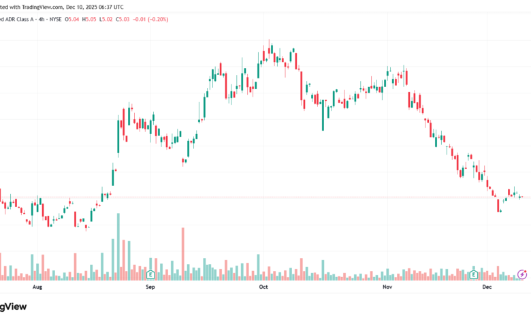The image size is (531, 320).
Task: Click the purple lightning bolt icon
Action: (522, 274)
